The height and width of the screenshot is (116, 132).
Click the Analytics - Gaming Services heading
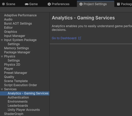[x=83, y=18]
